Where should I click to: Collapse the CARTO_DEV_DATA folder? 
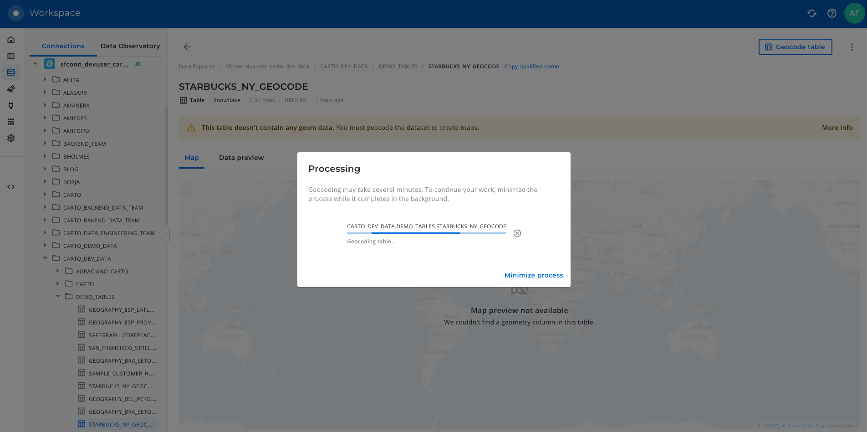point(45,258)
